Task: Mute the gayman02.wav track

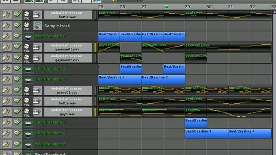Action: (x=17, y=58)
